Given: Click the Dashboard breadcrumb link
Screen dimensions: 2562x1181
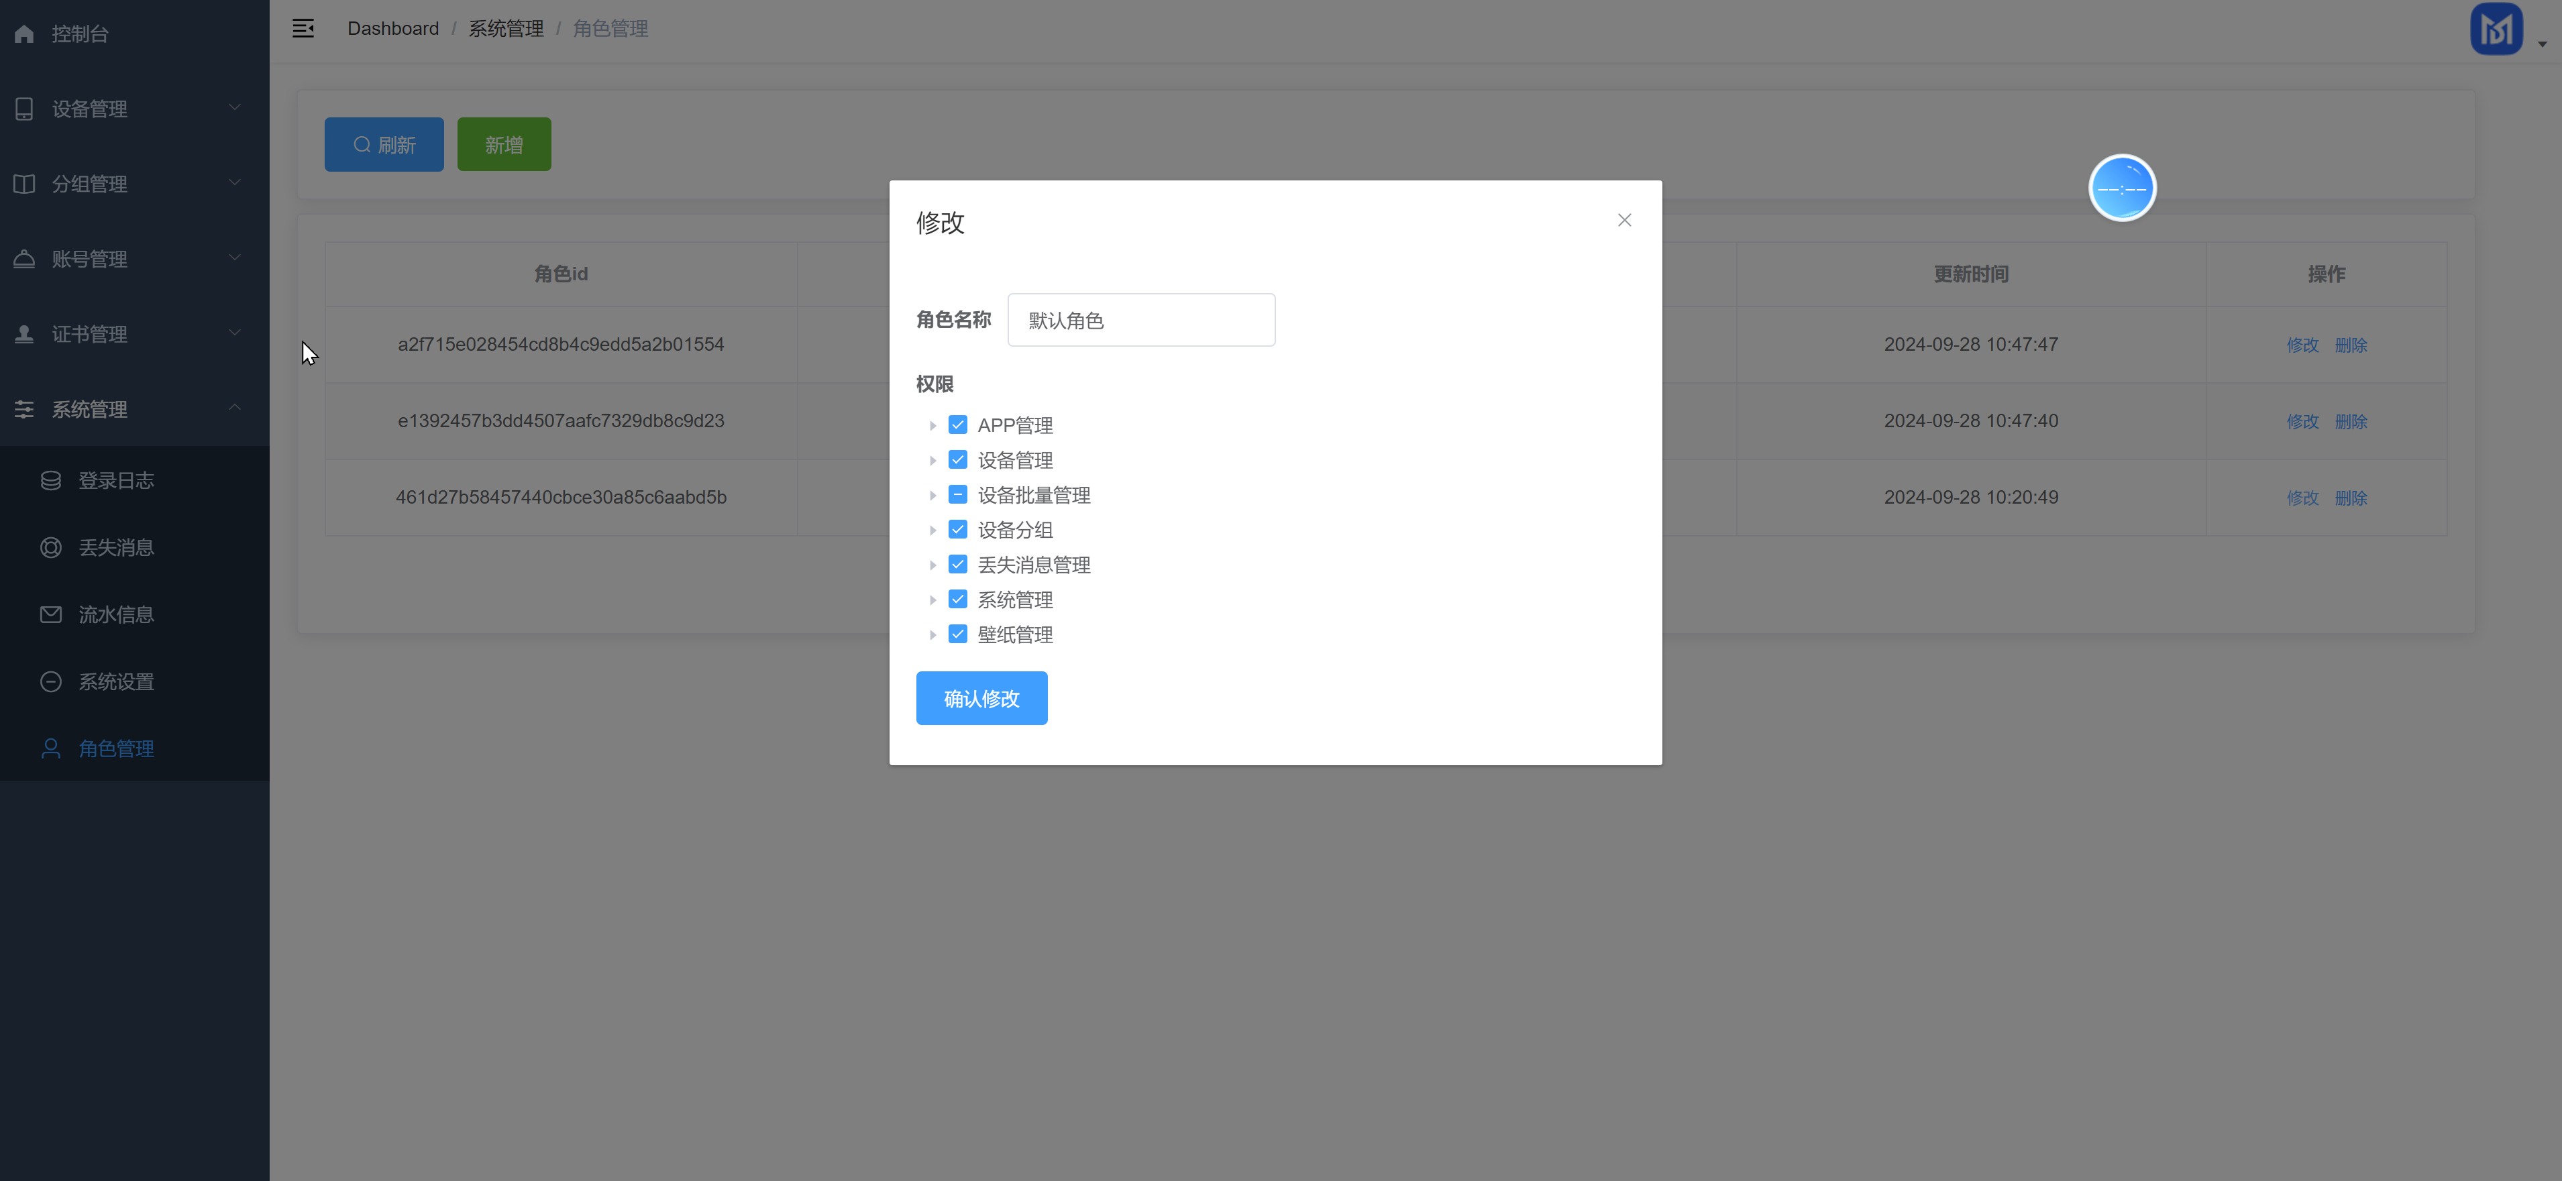Looking at the screenshot, I should [393, 29].
